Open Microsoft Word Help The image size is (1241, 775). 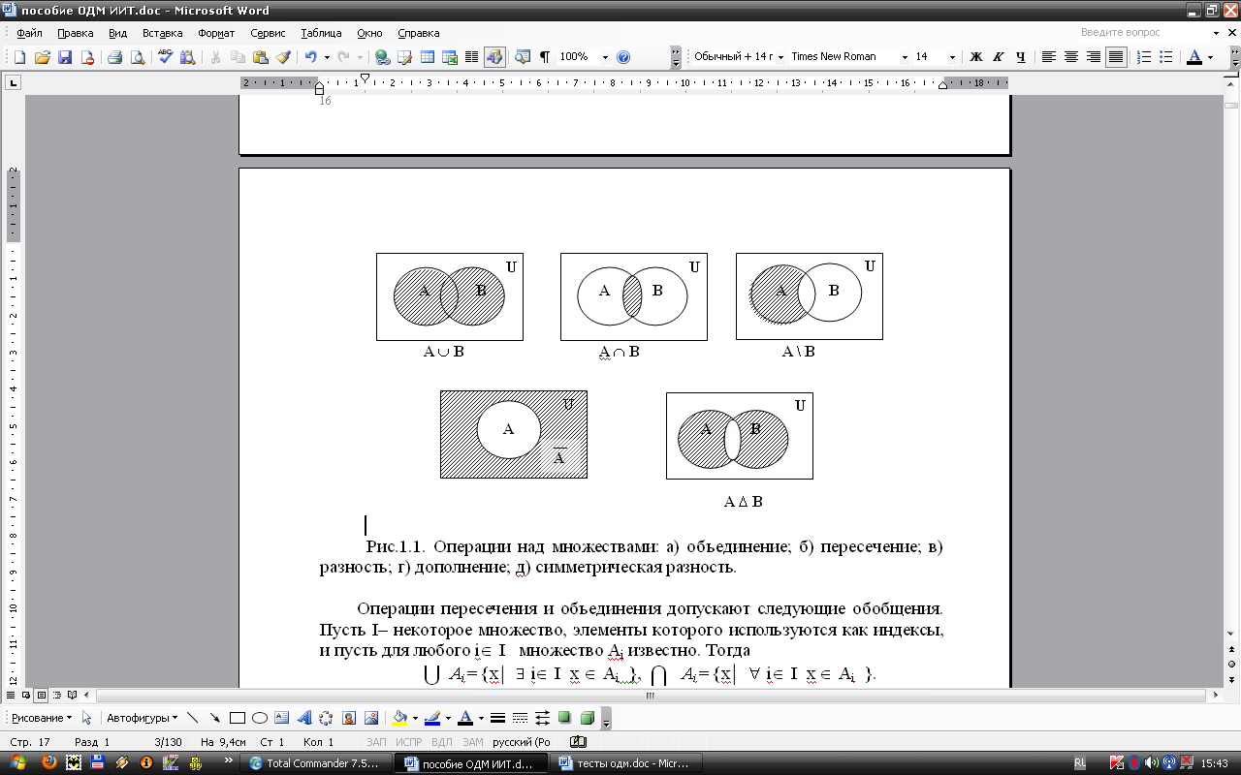623,57
